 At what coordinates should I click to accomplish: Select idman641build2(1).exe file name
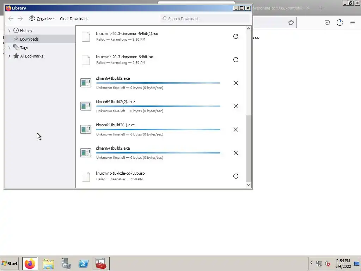115,125
